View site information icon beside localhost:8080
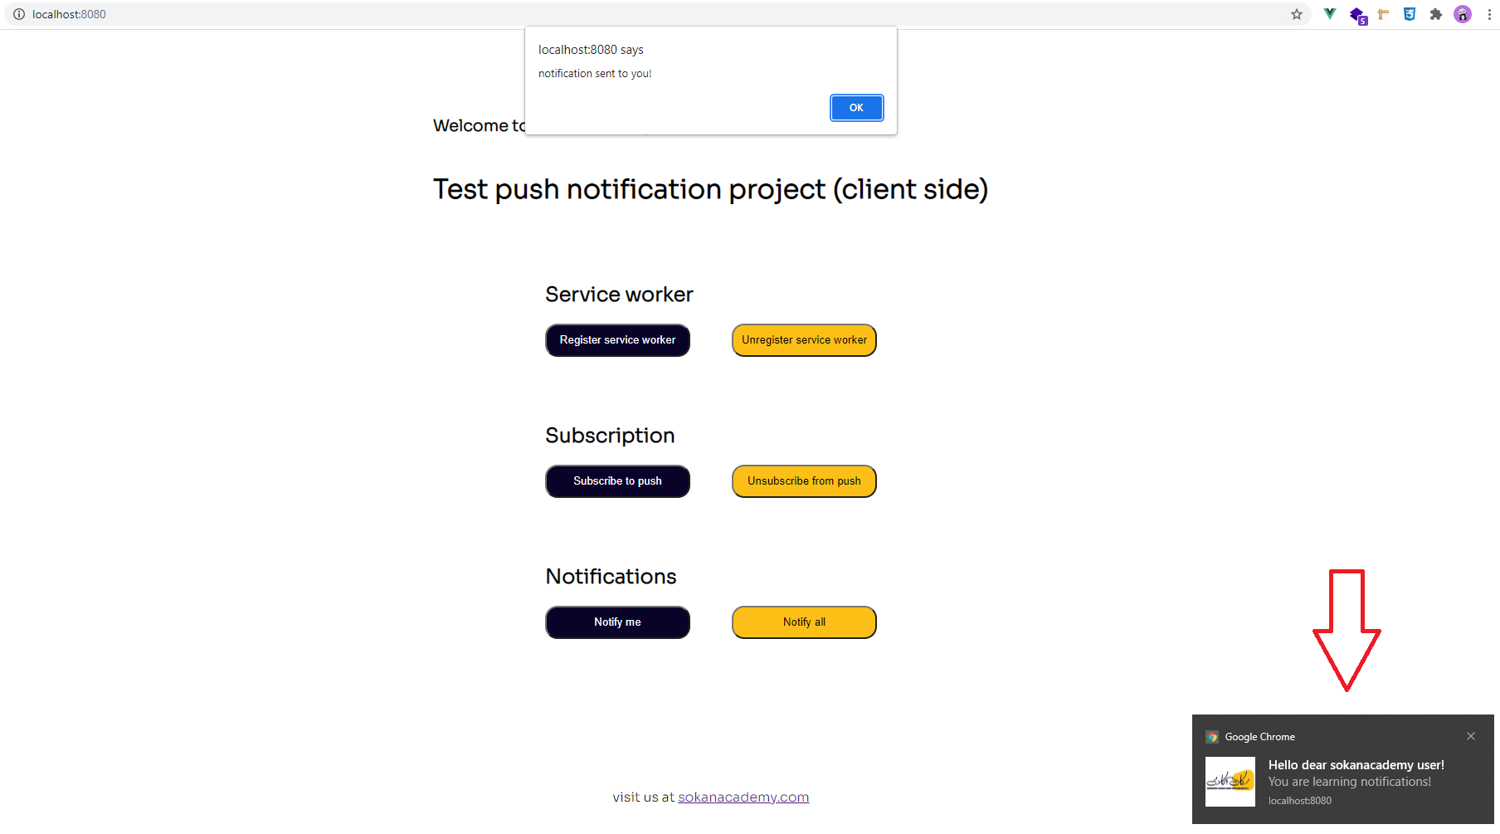Viewport: 1500px width, 834px height. click(19, 14)
